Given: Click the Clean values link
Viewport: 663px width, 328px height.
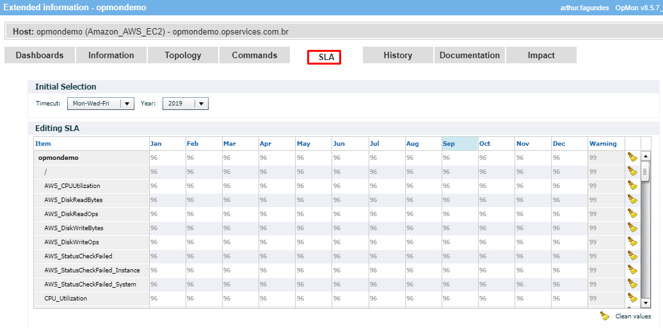Looking at the screenshot, I should tap(633, 316).
